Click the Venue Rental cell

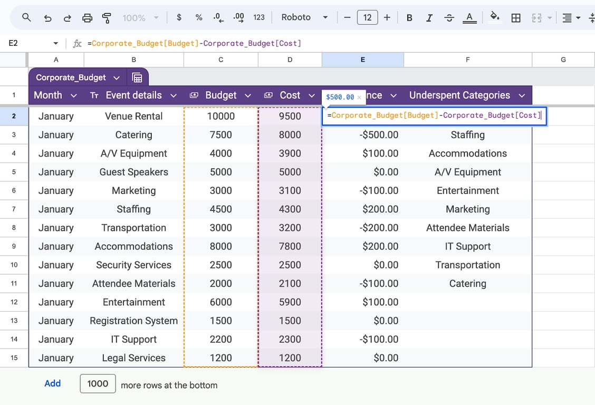[133, 116]
